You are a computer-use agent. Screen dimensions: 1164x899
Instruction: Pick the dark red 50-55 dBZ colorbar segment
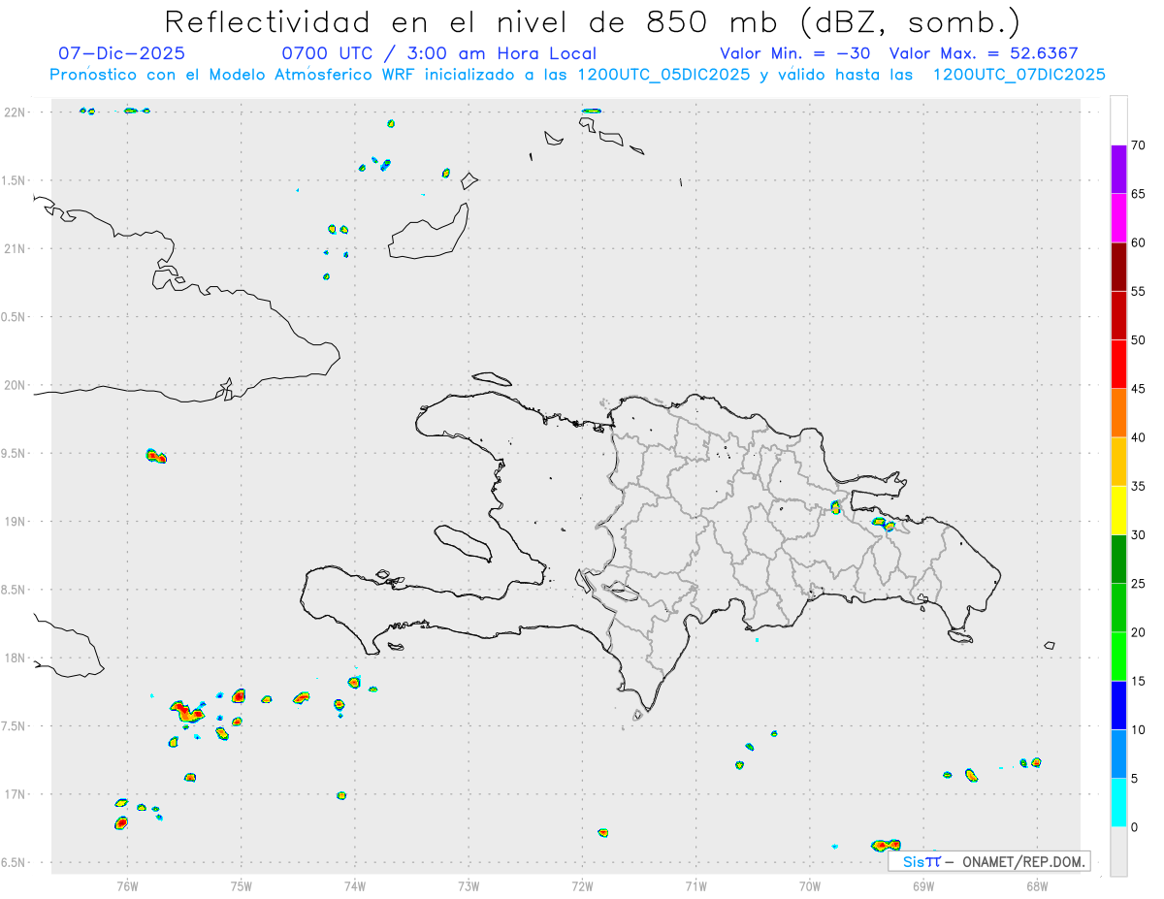[x=1118, y=315]
